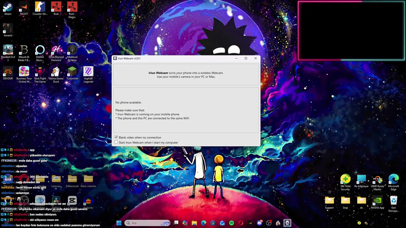This screenshot has height=228, width=406.
Task: Select the Stick Fight The Game icon
Action: click(x=40, y=75)
